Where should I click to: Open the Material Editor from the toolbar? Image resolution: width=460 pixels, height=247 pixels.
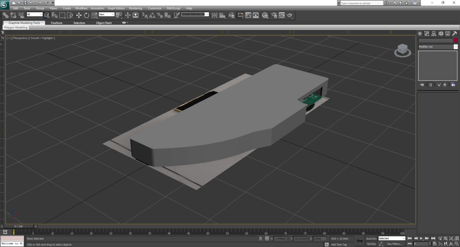[x=265, y=15]
